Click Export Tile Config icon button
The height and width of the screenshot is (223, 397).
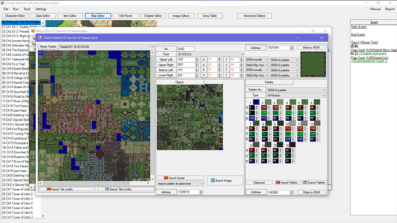pos(126,189)
